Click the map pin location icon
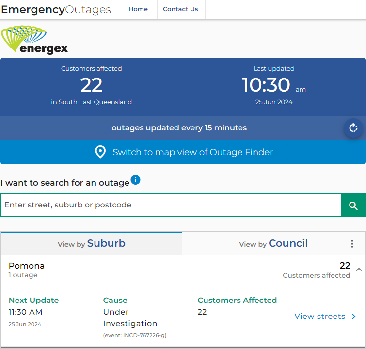This screenshot has width=366, height=349. coord(100,152)
